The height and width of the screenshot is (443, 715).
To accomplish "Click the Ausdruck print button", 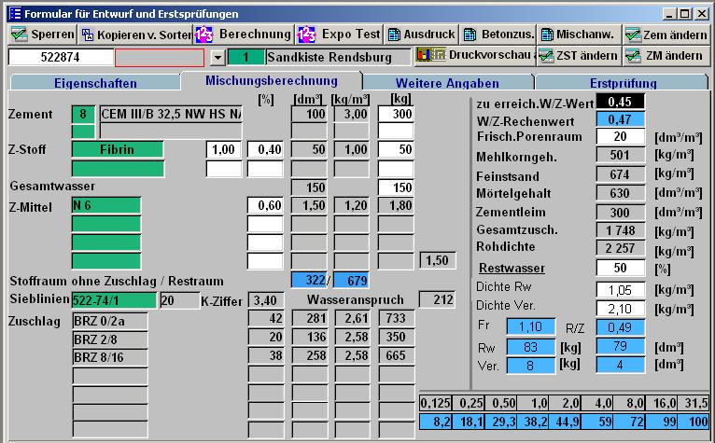I will tap(421, 35).
